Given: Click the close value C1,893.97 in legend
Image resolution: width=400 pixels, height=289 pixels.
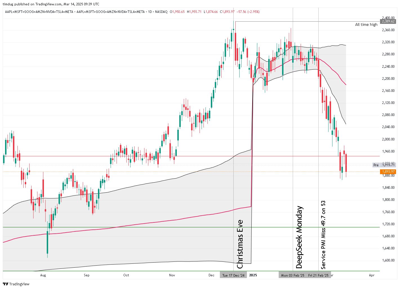Looking at the screenshot, I should (x=227, y=12).
